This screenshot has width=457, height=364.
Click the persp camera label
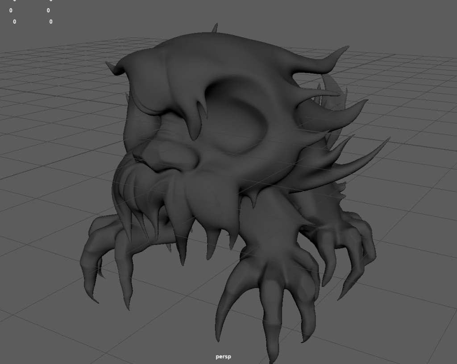223,356
